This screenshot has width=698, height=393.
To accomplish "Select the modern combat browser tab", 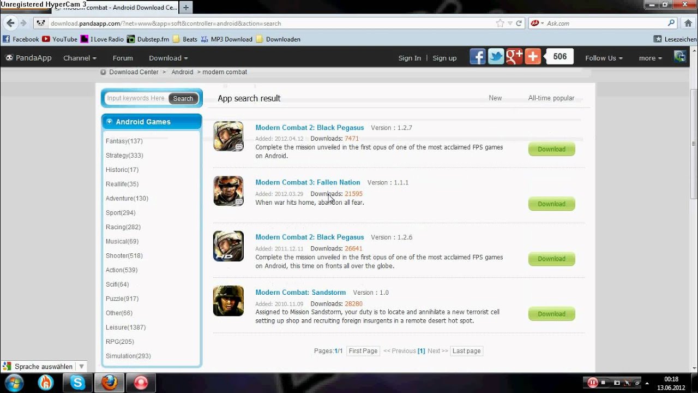I will tap(116, 8).
